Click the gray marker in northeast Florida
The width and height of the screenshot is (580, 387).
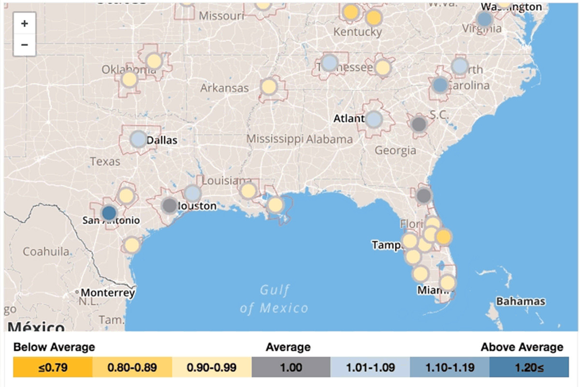point(423,196)
